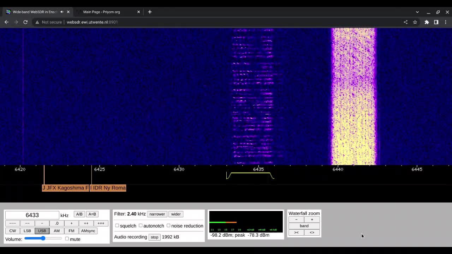452x254 pixels.
Task: Switch to Main Page Priyom.org tab
Action: pos(108,12)
